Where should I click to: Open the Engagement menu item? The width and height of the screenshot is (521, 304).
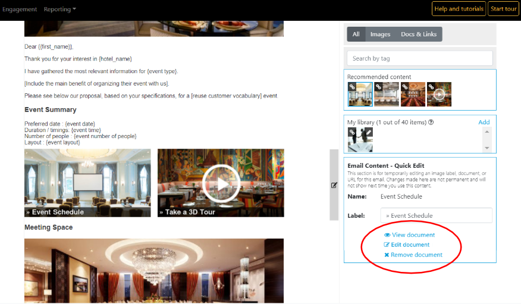(x=20, y=10)
